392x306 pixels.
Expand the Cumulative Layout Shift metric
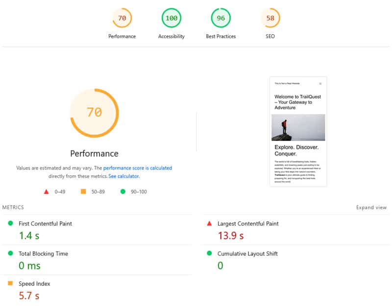(296, 260)
